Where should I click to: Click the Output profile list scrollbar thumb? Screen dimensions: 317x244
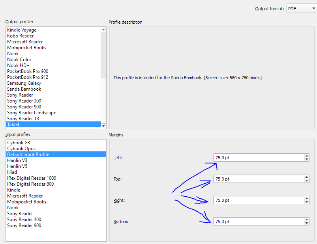click(x=103, y=55)
